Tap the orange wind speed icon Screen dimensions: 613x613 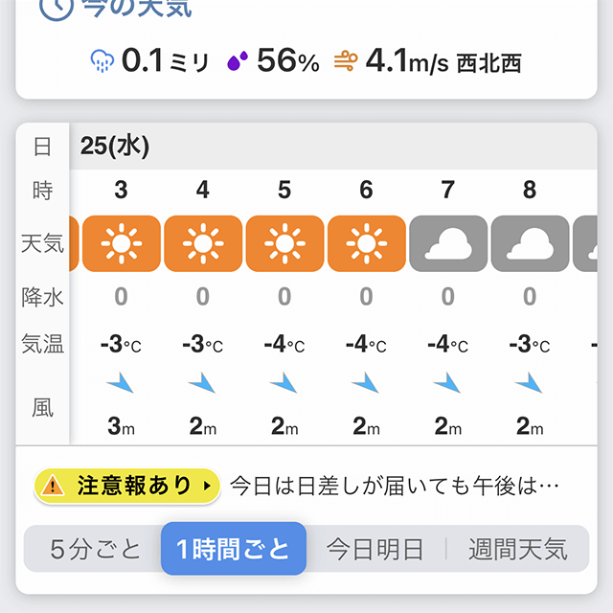(x=346, y=61)
